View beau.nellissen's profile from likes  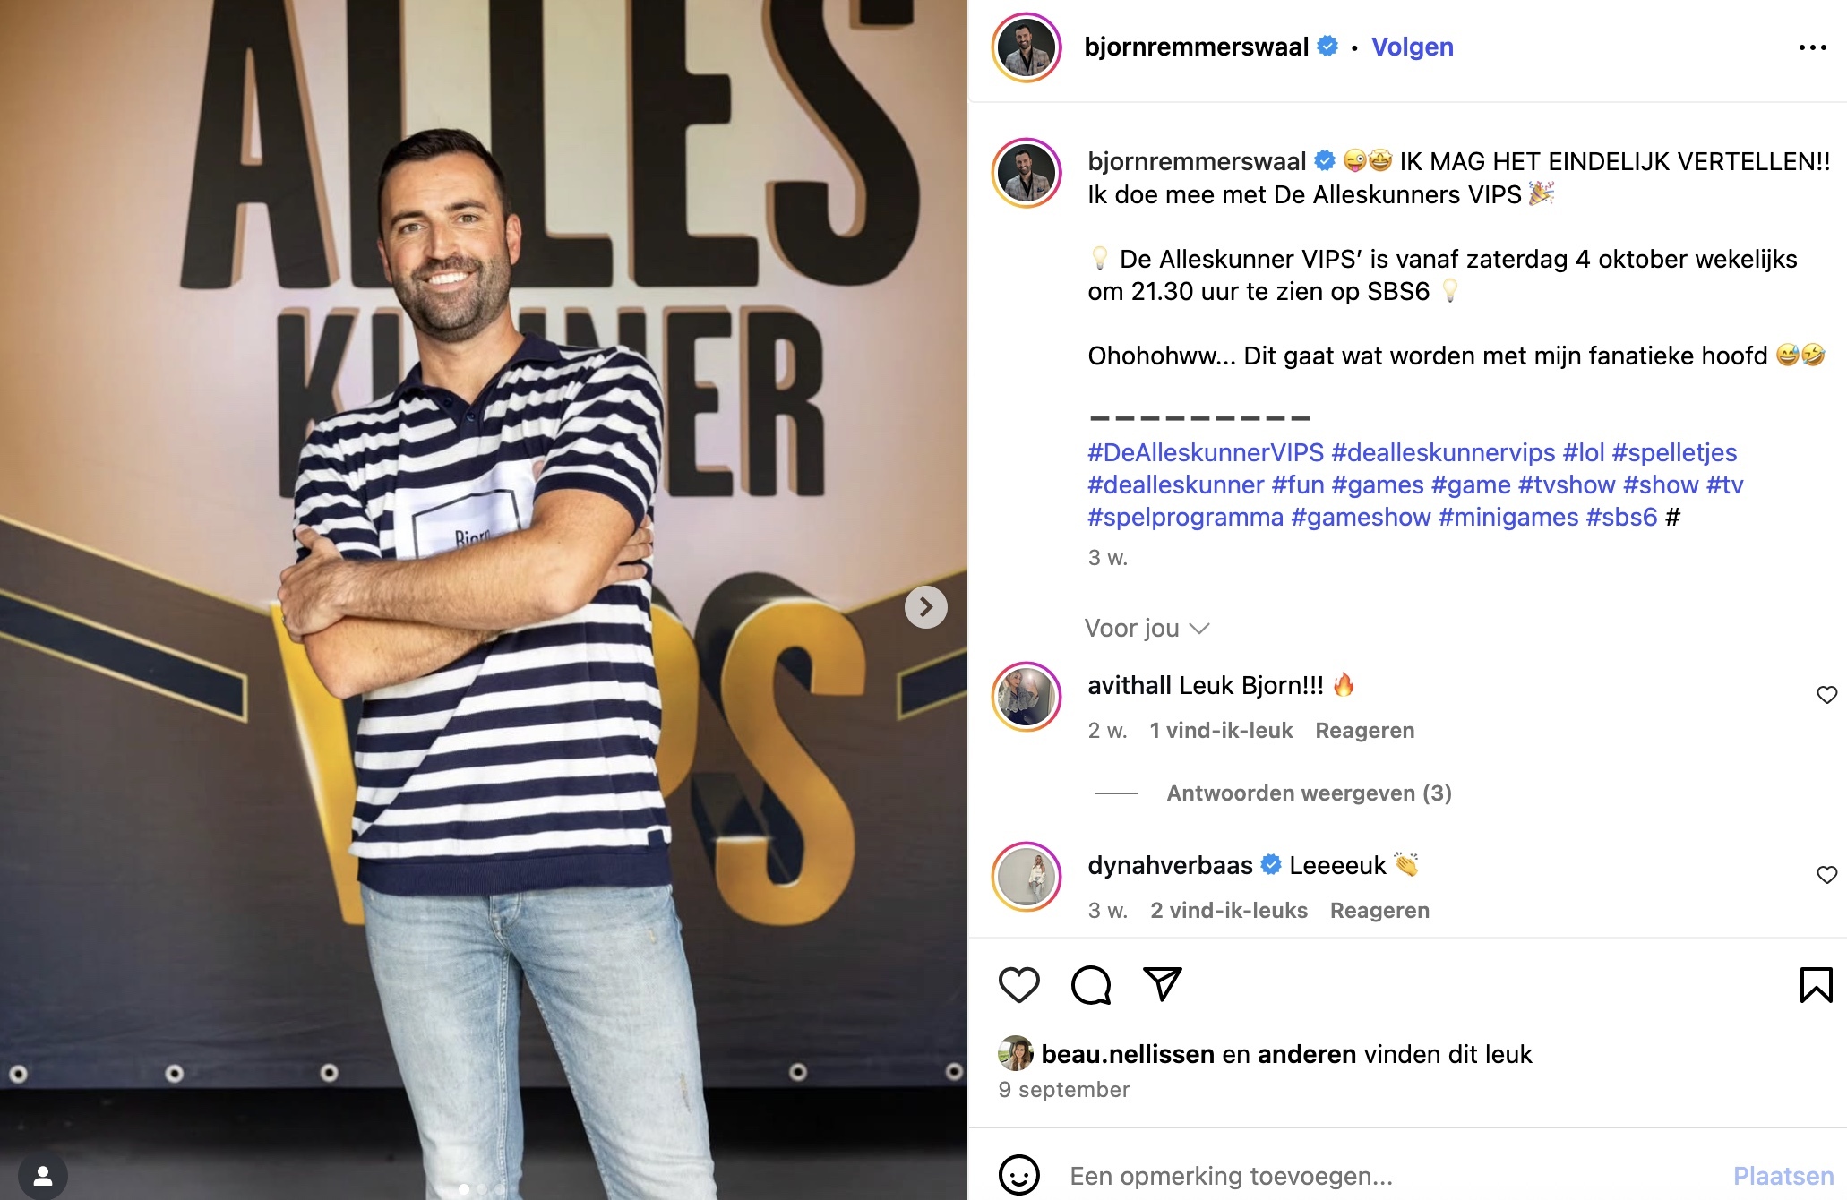[x=1128, y=1054]
